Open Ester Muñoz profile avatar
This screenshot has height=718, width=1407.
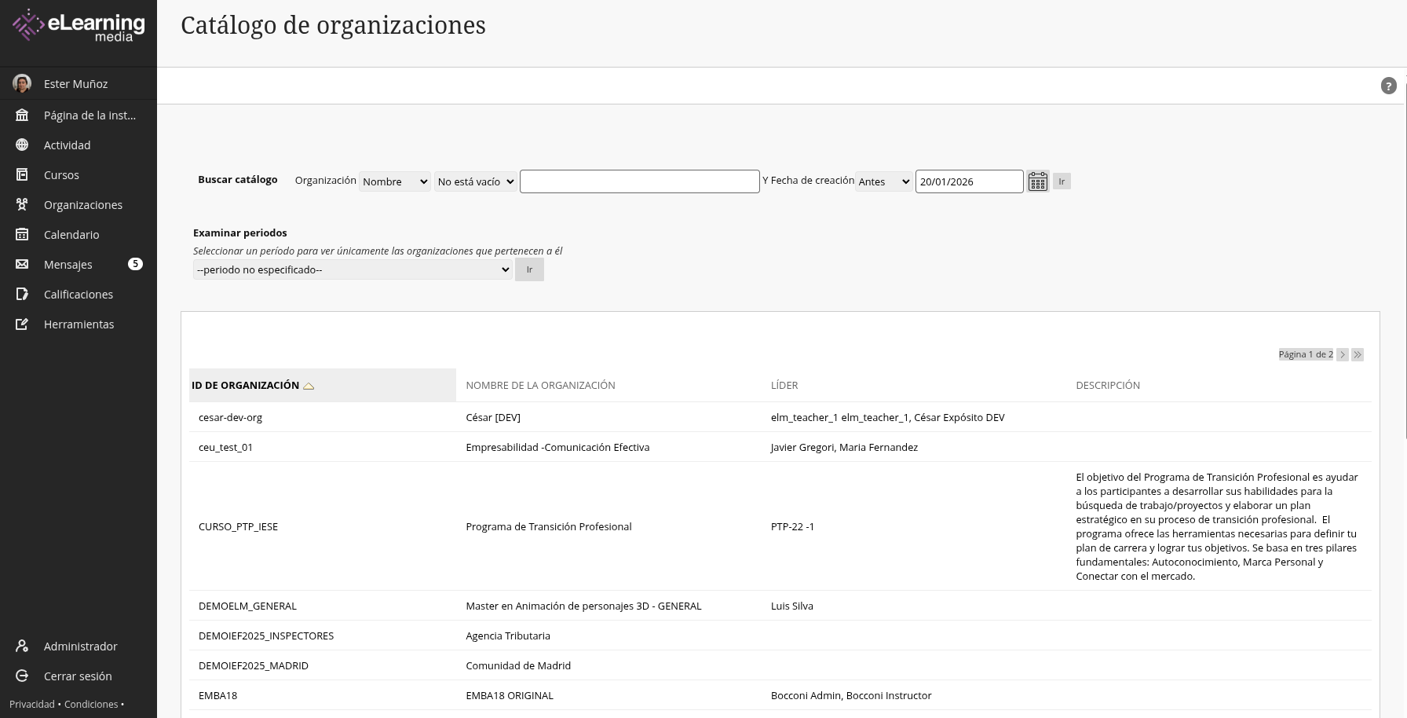[x=22, y=83]
